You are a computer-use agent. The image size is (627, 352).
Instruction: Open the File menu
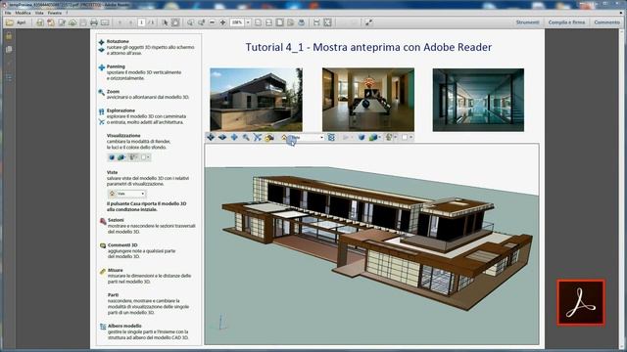(x=8, y=13)
